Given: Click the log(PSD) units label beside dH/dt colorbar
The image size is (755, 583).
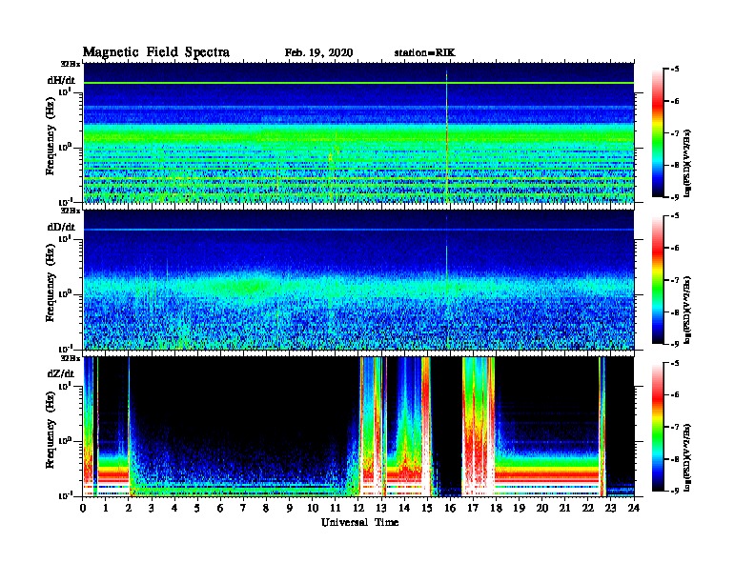Looking at the screenshot, I should pyautogui.click(x=687, y=163).
